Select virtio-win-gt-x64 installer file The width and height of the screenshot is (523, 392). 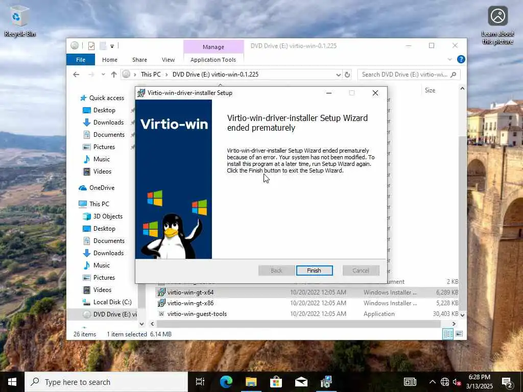pos(190,292)
